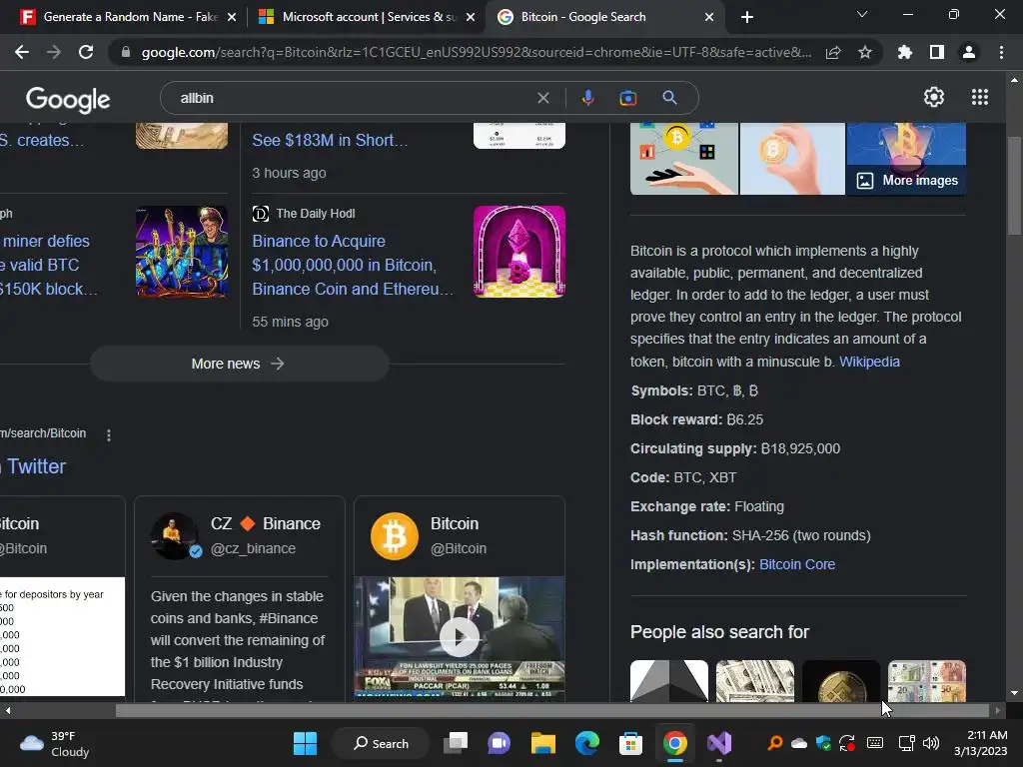
Task: Open Daily Hodl article thumbnail
Action: pyautogui.click(x=519, y=252)
